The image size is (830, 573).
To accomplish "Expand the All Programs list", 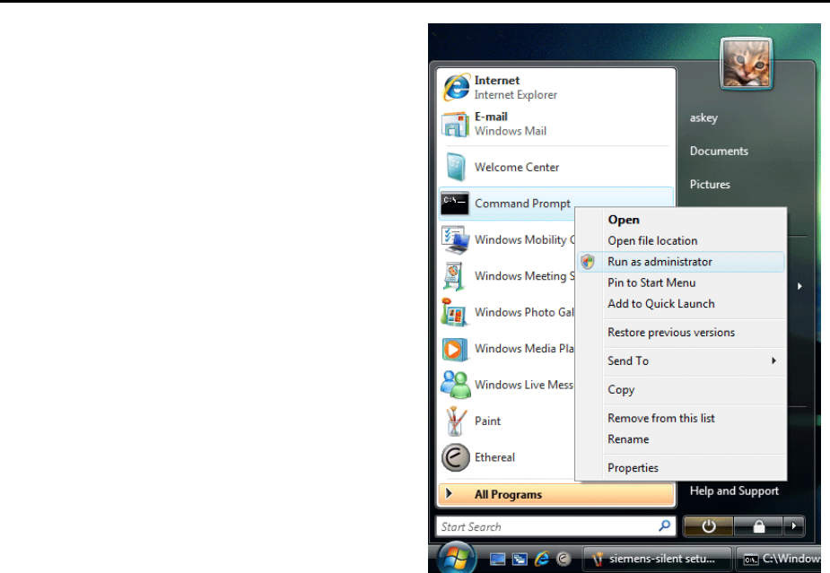I will 507,494.
